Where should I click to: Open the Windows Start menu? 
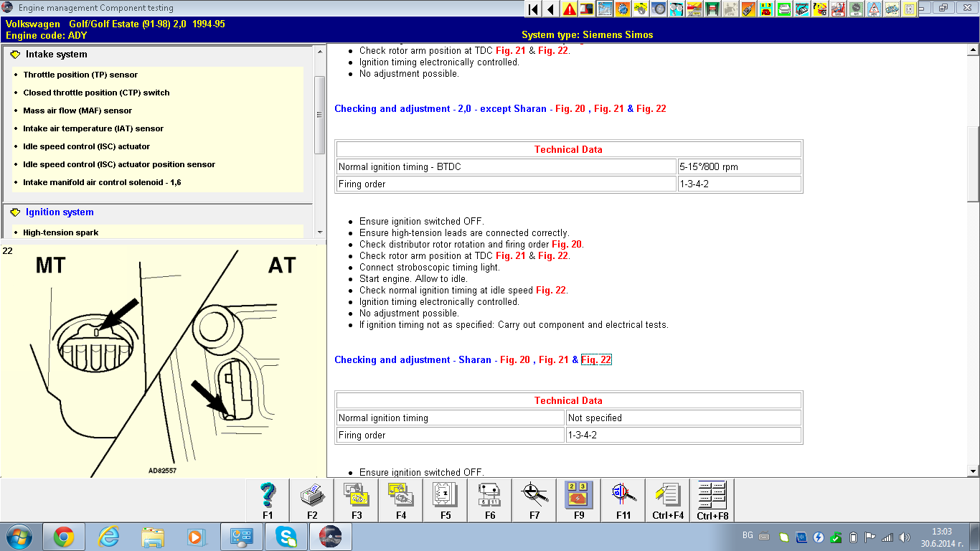tap(19, 537)
